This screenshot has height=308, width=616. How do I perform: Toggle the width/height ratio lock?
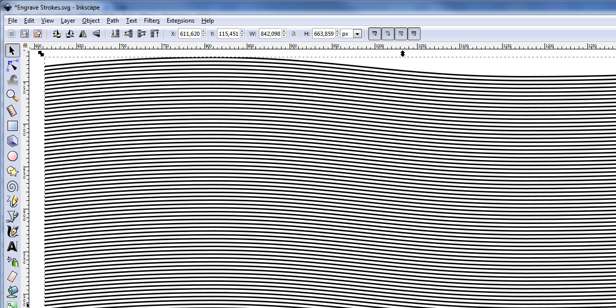point(294,34)
